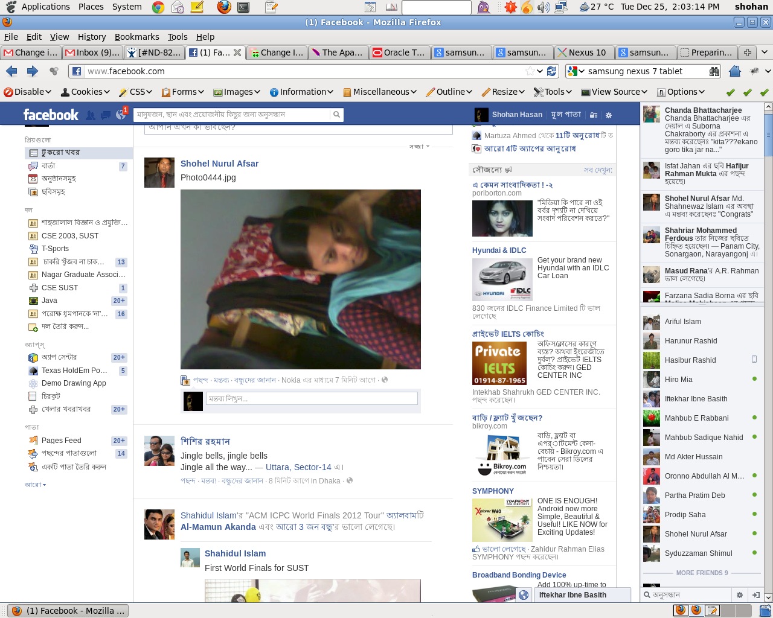Reload the page with the refresh icon
Screen dimensions: 773x618
point(551,71)
